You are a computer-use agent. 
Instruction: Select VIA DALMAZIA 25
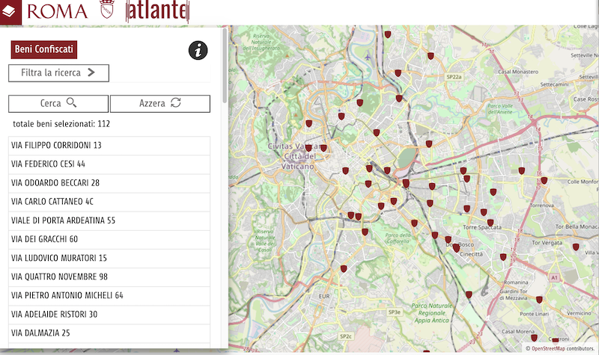pos(109,333)
